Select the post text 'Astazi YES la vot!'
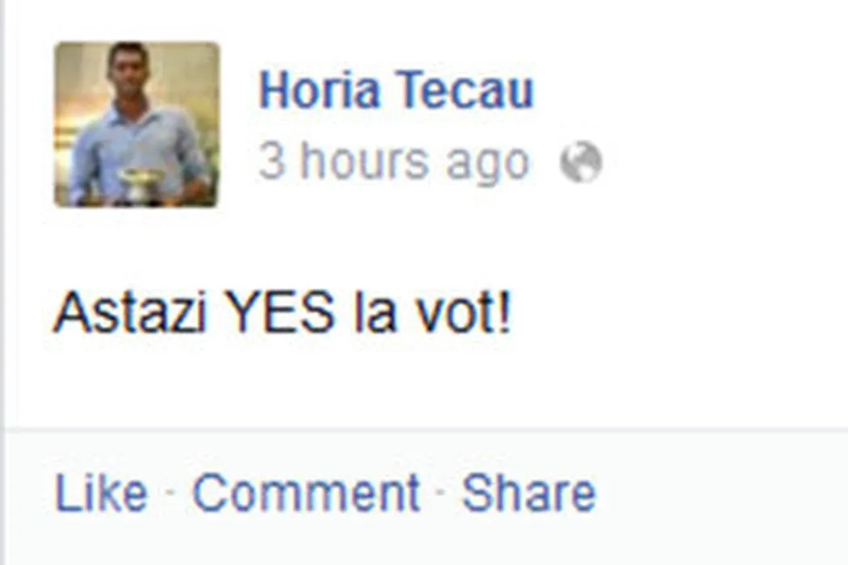The height and width of the screenshot is (565, 848). point(282,312)
